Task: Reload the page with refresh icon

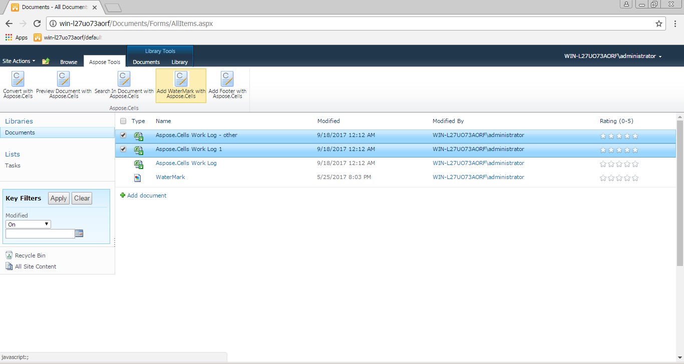Action: [37, 23]
